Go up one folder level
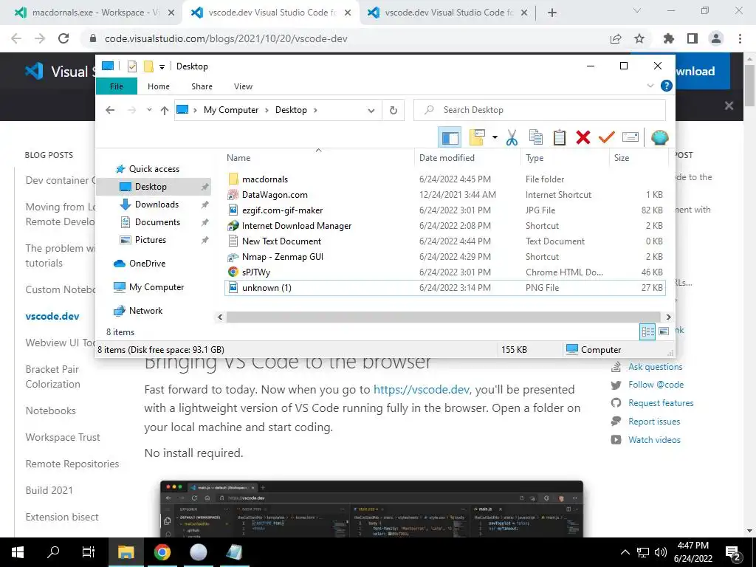 (165, 111)
